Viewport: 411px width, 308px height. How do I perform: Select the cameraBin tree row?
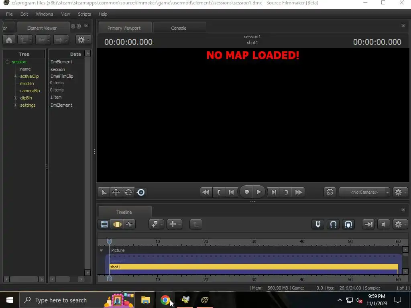pyautogui.click(x=30, y=91)
